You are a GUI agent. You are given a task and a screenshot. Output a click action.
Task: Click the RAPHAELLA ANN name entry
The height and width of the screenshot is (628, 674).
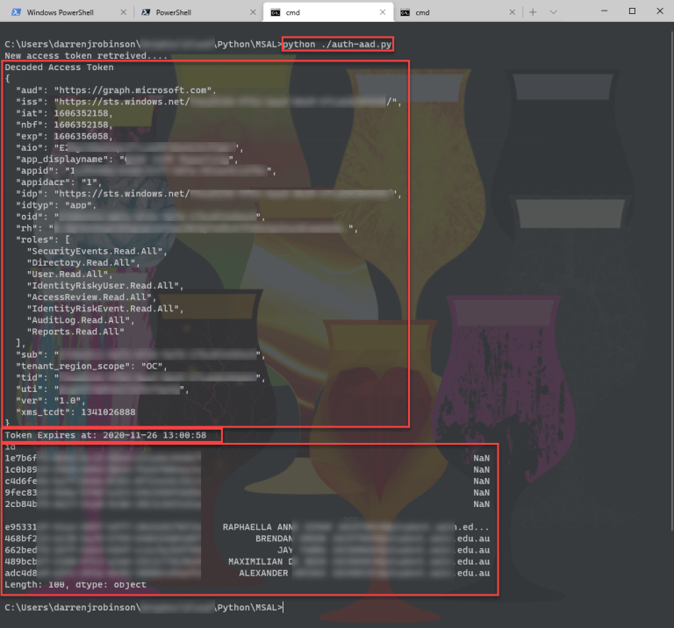(258, 527)
